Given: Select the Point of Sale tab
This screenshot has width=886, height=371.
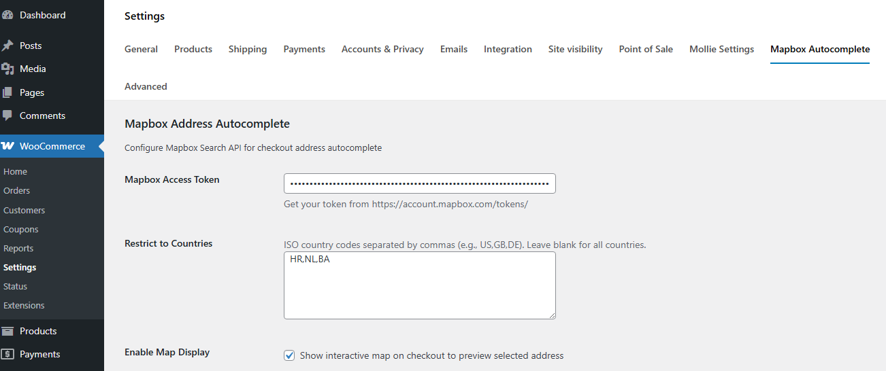Looking at the screenshot, I should pyautogui.click(x=646, y=49).
